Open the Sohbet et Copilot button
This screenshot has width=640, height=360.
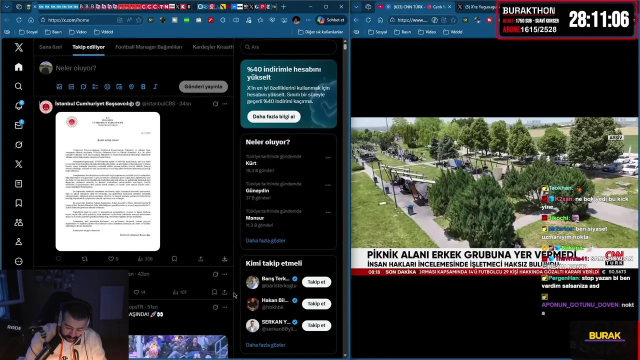click(330, 20)
